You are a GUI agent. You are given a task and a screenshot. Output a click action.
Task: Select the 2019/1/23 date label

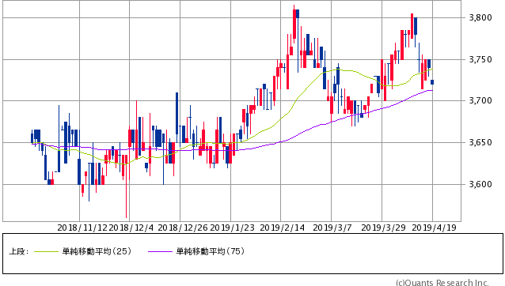[x=232, y=228]
